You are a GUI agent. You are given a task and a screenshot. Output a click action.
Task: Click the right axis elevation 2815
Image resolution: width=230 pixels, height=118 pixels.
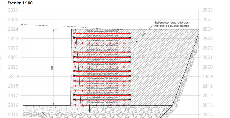point(207,114)
